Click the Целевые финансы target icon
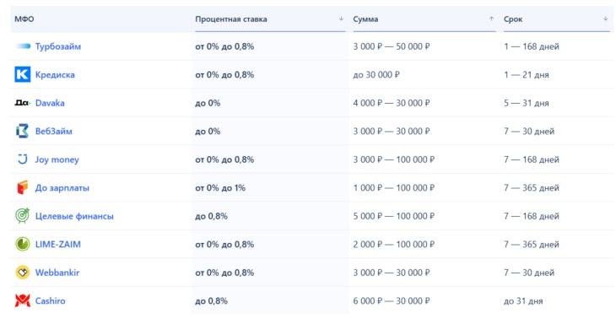 click(x=23, y=216)
